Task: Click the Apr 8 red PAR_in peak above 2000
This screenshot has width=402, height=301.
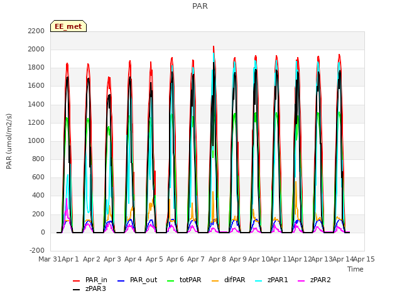Action: [214, 48]
